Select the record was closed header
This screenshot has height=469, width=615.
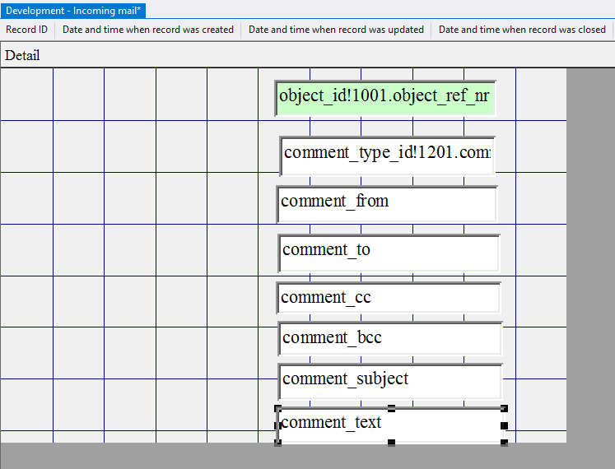522,30
